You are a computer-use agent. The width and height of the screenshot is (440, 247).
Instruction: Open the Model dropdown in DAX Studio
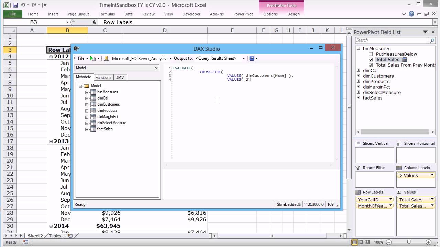tap(156, 68)
